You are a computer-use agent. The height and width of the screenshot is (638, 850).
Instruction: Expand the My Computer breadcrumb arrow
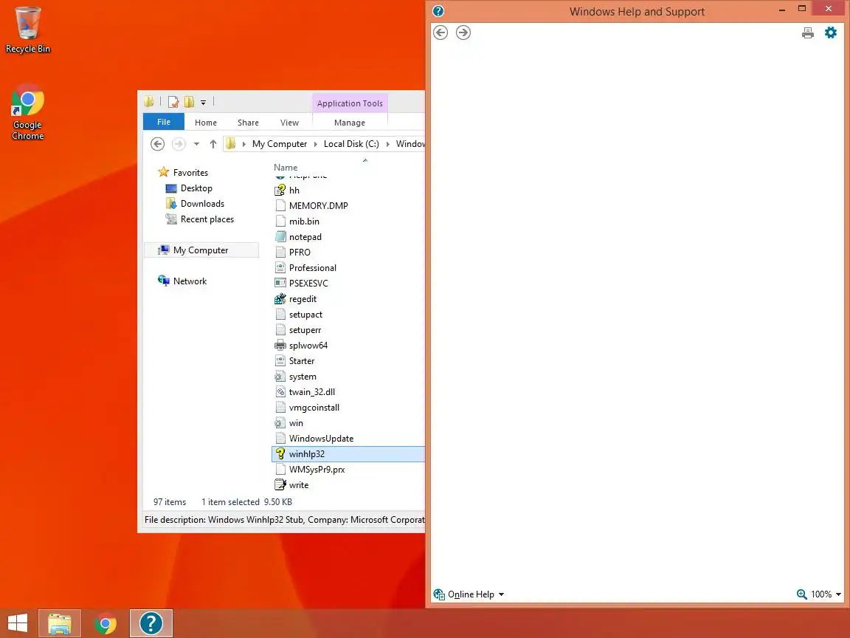(x=316, y=144)
